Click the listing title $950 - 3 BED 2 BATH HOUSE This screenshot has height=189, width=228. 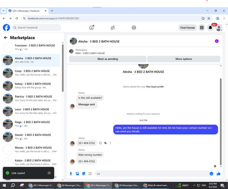[90, 53]
